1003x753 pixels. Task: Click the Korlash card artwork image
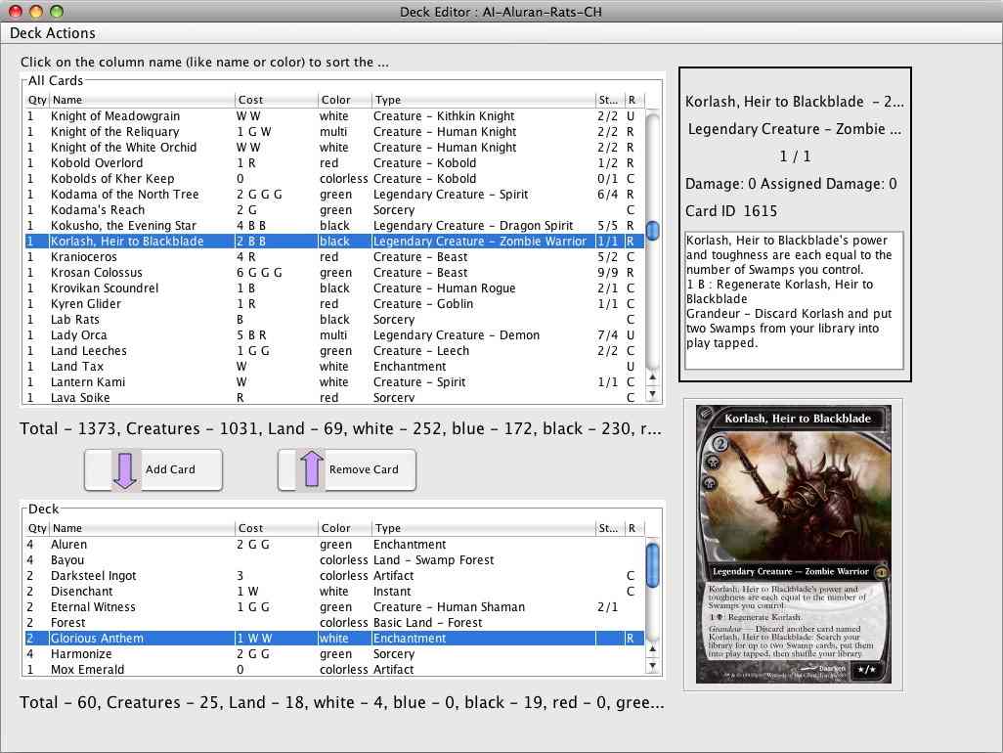[792, 544]
